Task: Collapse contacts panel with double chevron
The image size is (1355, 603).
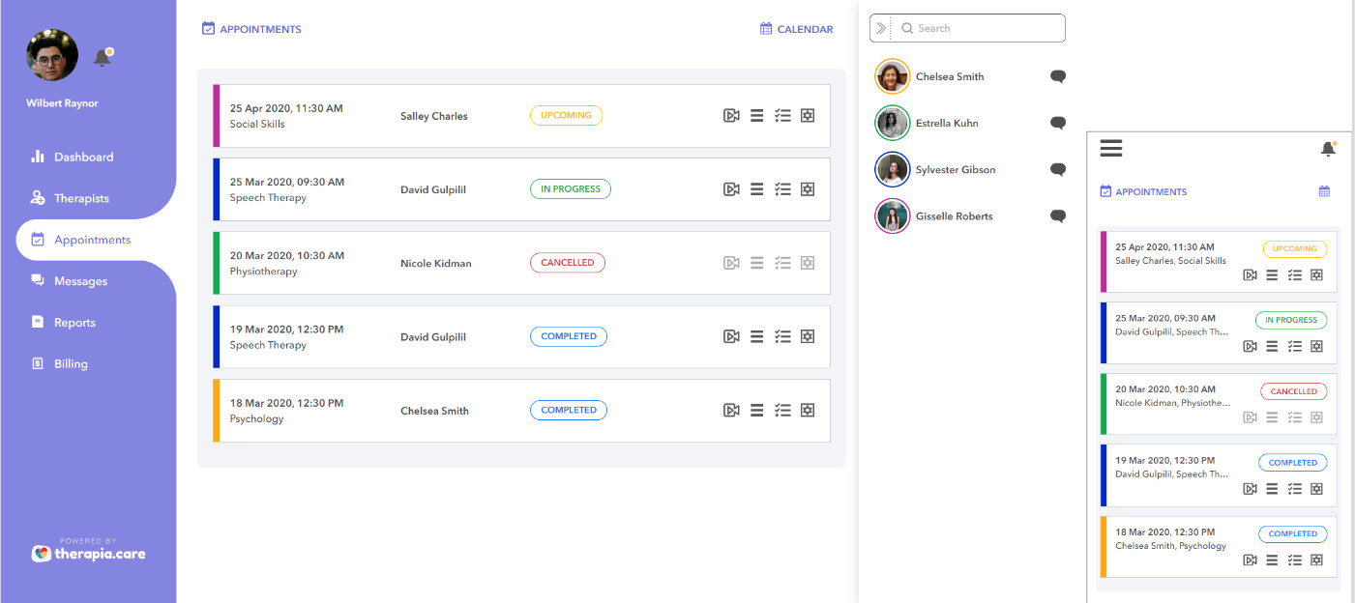Action: click(x=880, y=29)
